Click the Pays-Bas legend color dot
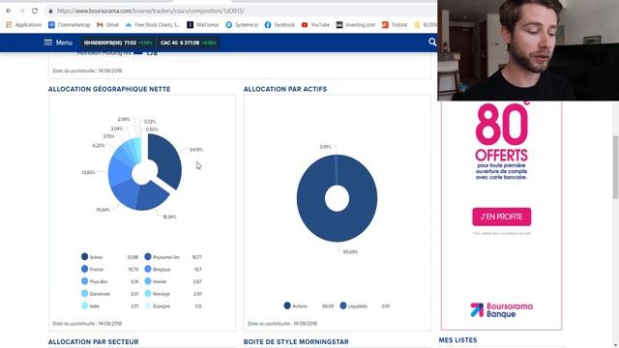Viewport: 619px width, 348px height. click(x=84, y=281)
